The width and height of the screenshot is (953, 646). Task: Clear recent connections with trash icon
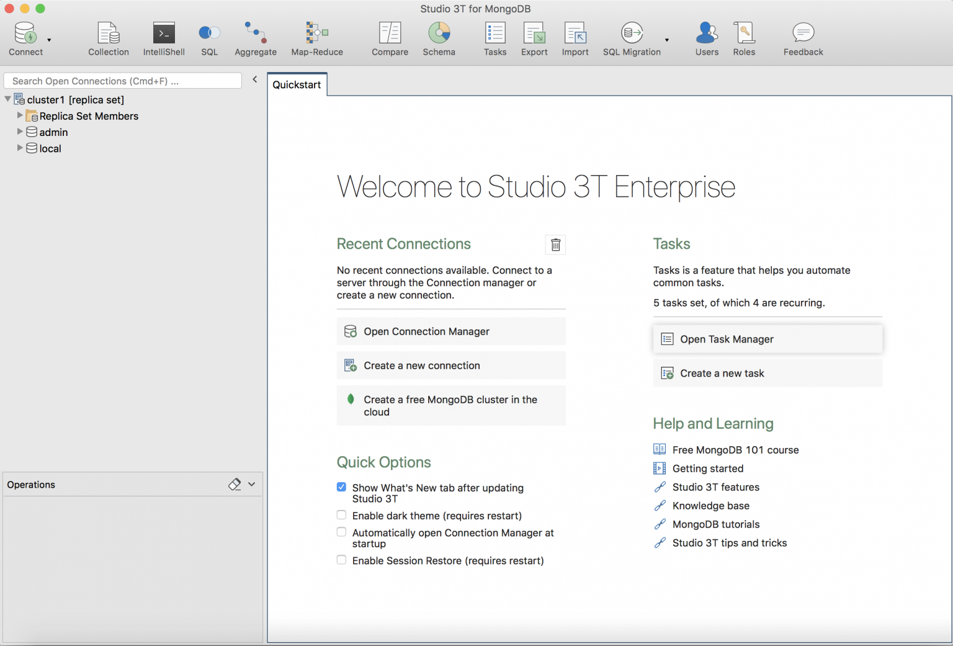pyautogui.click(x=555, y=244)
